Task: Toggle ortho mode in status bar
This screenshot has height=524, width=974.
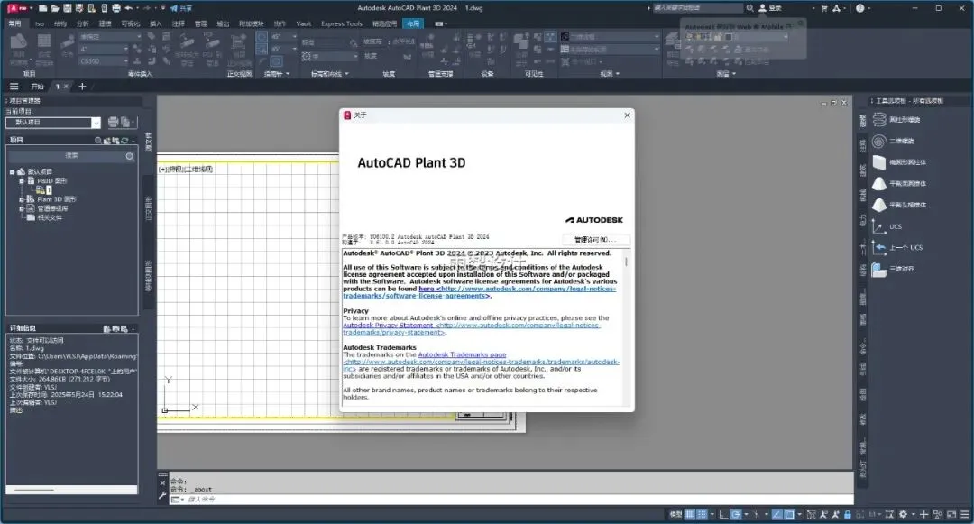Action: (x=723, y=514)
